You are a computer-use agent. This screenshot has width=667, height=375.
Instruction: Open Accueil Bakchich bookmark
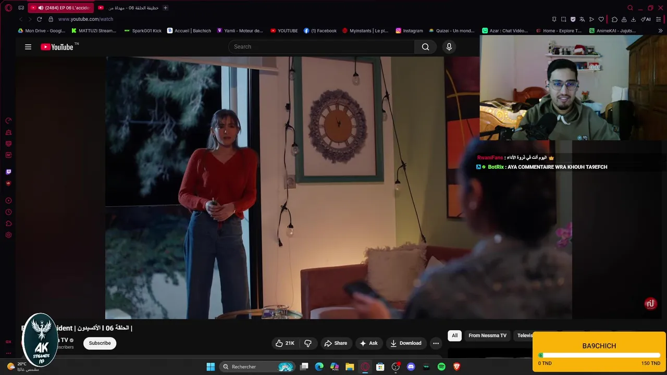189,31
